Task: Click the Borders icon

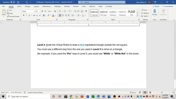Action: pos(83,15)
